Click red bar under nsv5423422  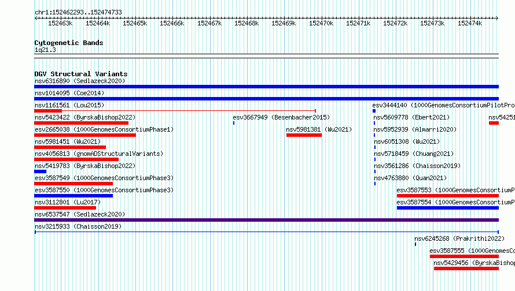tap(81, 123)
